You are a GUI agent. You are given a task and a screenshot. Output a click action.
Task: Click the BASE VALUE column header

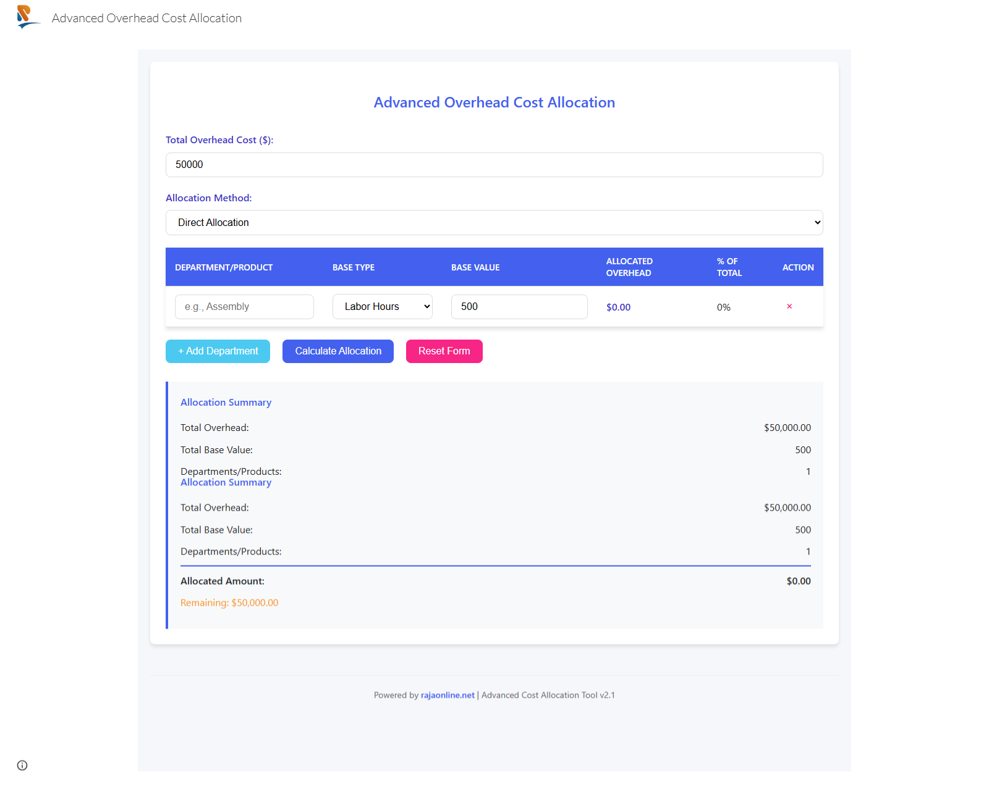click(x=475, y=267)
